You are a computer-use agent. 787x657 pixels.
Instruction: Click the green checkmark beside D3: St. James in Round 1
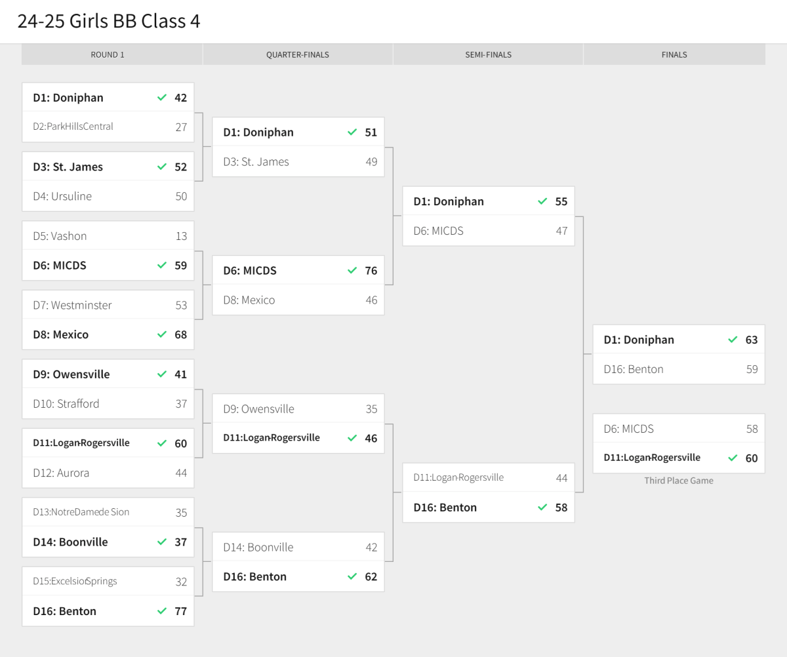[x=162, y=167]
